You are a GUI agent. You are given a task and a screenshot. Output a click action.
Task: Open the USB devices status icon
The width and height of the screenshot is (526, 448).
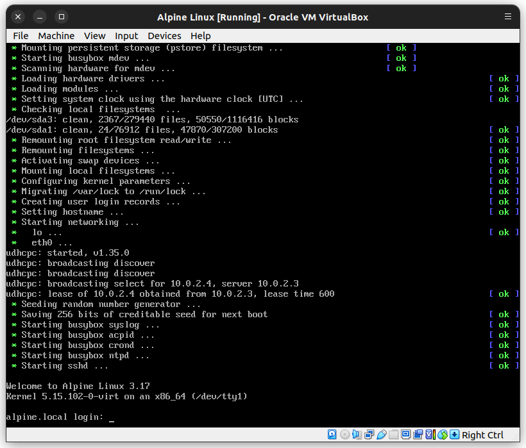pyautogui.click(x=382, y=435)
